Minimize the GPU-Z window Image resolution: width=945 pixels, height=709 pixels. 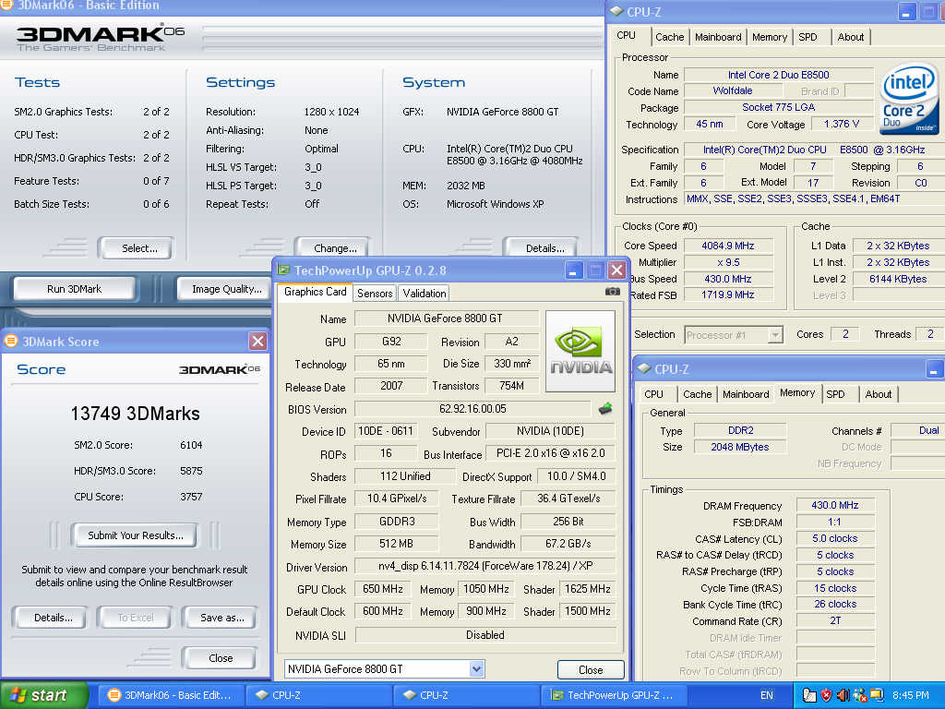tap(573, 270)
